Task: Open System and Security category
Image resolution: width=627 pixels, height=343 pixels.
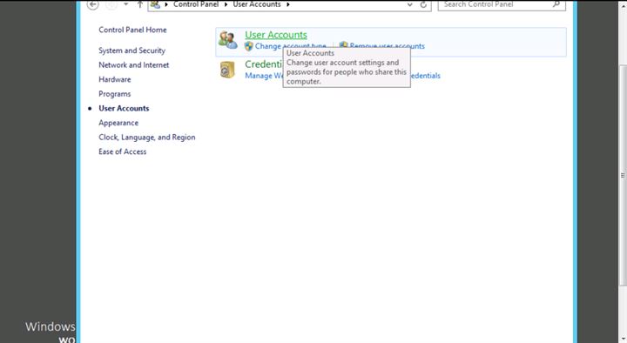Action: click(x=132, y=50)
